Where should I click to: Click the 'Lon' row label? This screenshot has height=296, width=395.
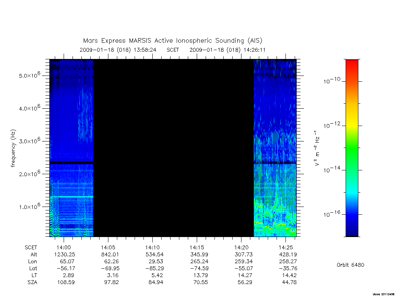tap(32, 262)
